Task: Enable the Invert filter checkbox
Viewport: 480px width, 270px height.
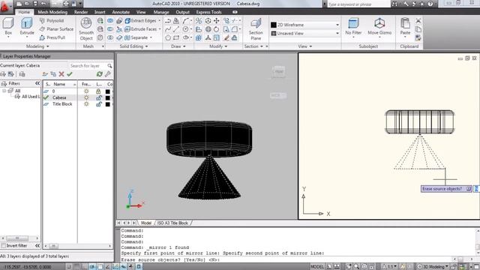Action: [3, 246]
